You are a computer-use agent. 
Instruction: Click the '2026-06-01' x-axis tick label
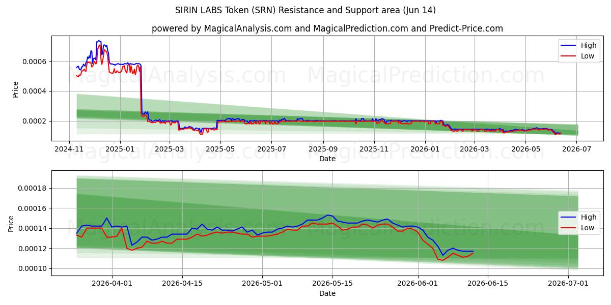[418, 284]
